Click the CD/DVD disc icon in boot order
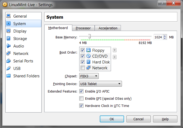The width and height of the screenshot is (183, 128). click(89, 56)
